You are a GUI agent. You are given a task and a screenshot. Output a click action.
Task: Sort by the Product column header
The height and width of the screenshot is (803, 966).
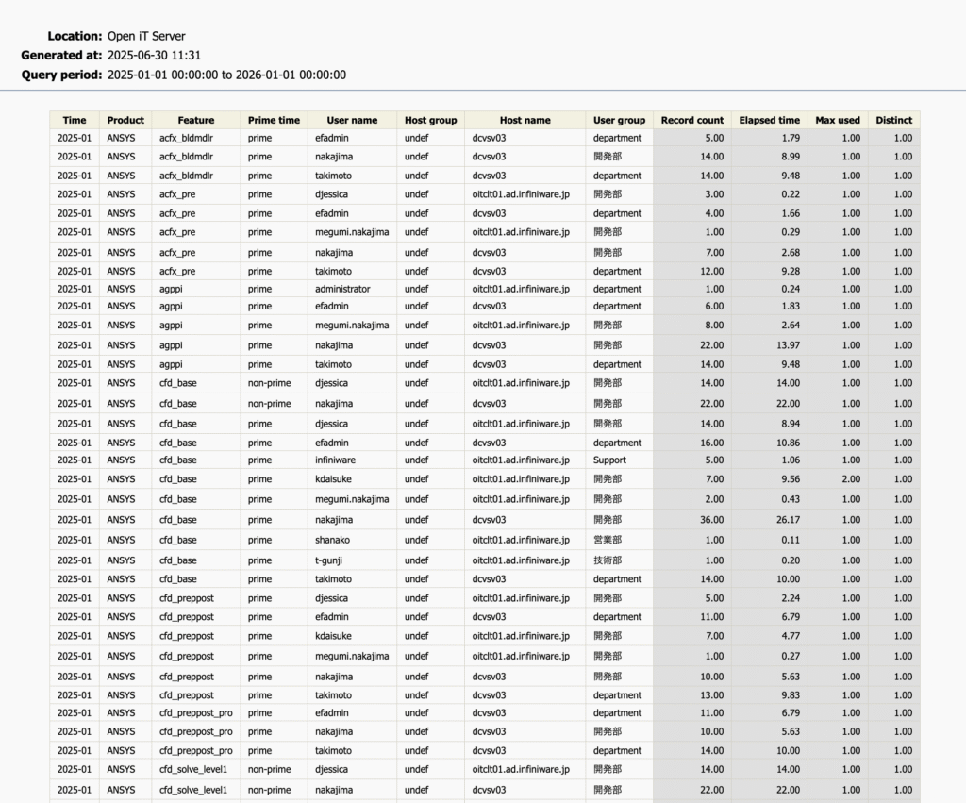[125, 120]
